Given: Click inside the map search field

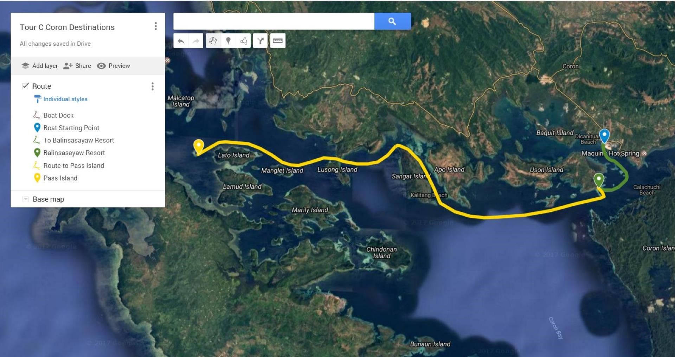Looking at the screenshot, I should 274,21.
